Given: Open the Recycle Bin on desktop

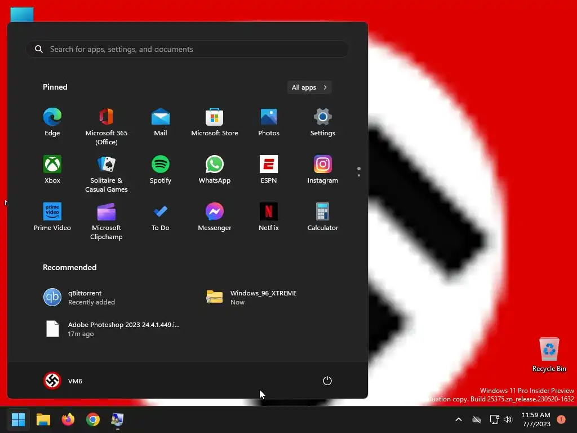Looking at the screenshot, I should click(549, 355).
